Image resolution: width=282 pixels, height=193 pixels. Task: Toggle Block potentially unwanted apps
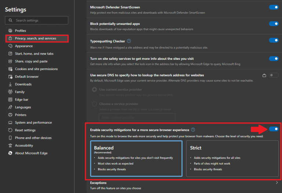pos(274,23)
